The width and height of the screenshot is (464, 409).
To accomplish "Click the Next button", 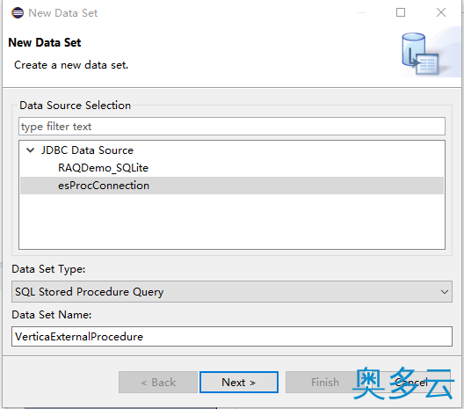I will tap(239, 383).
